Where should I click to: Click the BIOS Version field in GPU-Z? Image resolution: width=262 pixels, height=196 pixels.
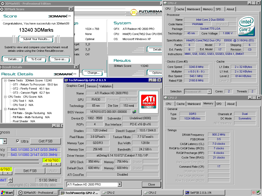(x=108, y=112)
